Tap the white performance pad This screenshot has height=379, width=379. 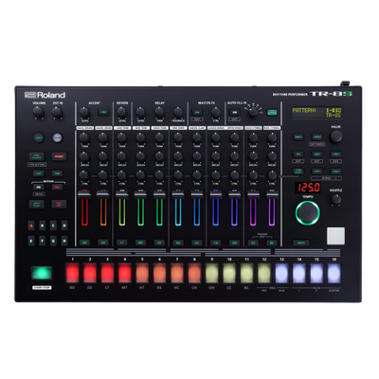click(335, 236)
